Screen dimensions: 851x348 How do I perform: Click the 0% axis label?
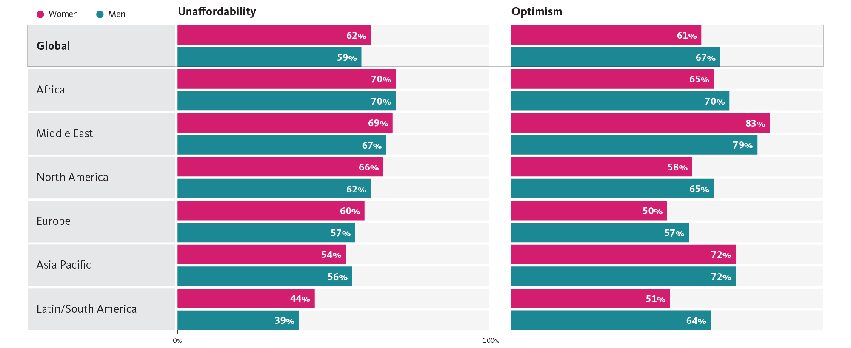coord(177,341)
